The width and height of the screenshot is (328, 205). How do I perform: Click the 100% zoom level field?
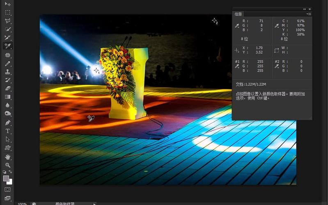point(22,203)
